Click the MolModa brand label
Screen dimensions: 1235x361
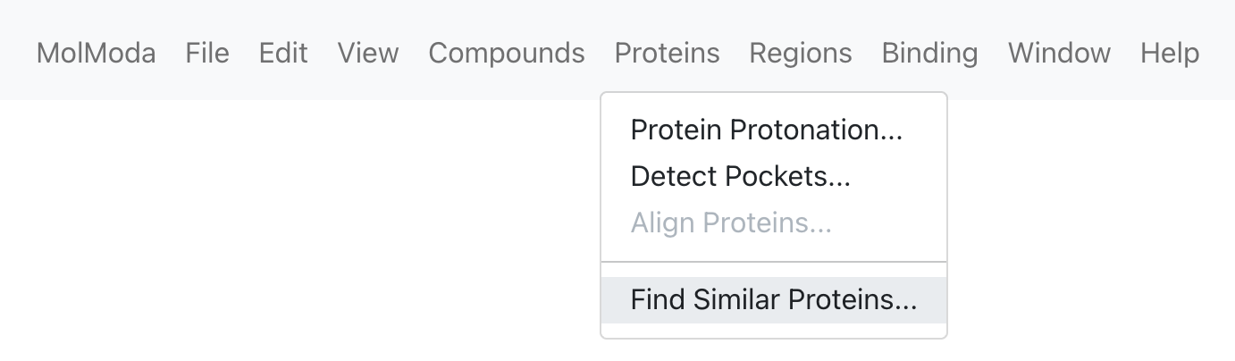coord(96,53)
